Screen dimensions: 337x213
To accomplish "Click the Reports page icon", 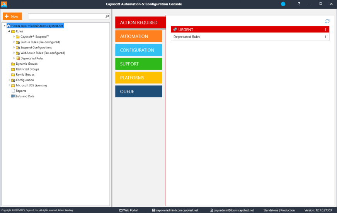I will (x=13, y=91).
